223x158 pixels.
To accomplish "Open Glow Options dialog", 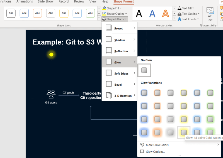I will [x=179, y=152].
